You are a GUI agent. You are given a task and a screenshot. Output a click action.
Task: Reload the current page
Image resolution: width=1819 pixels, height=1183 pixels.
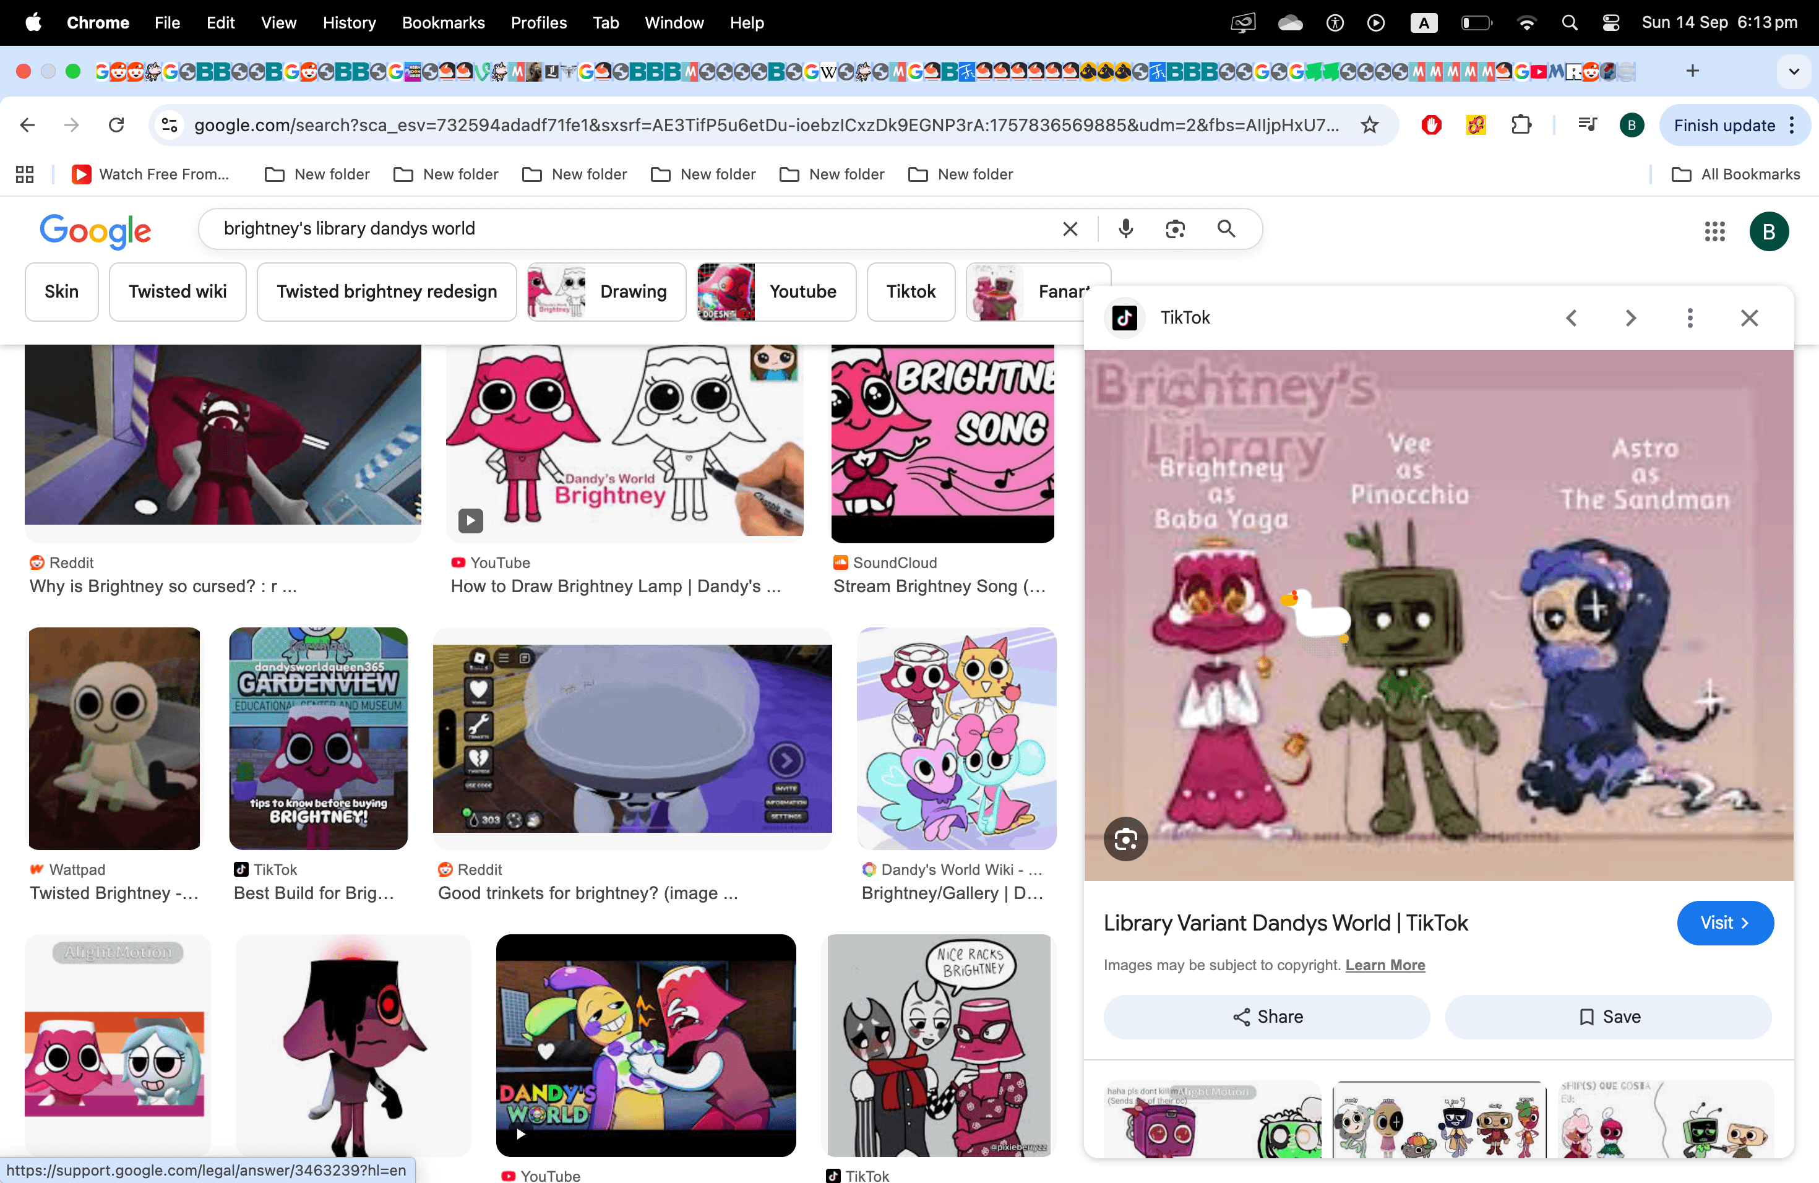pos(116,124)
